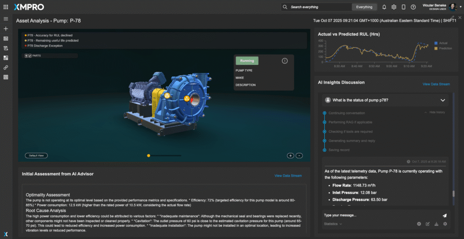Viewport: 464px width, 239px height.
Task: Open the notifications bell icon
Action: click(384, 7)
